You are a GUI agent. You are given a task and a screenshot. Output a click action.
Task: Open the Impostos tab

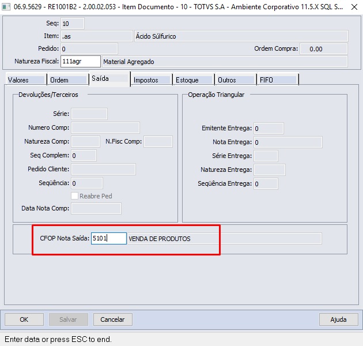coord(152,80)
